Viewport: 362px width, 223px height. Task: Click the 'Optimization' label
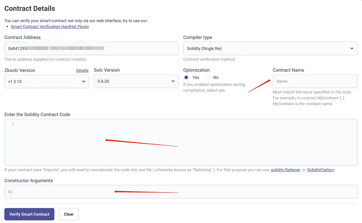coord(197,70)
